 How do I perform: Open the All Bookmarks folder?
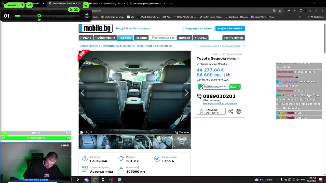[315, 17]
